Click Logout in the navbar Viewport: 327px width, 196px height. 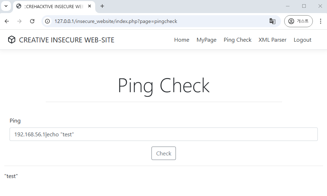[302, 40]
